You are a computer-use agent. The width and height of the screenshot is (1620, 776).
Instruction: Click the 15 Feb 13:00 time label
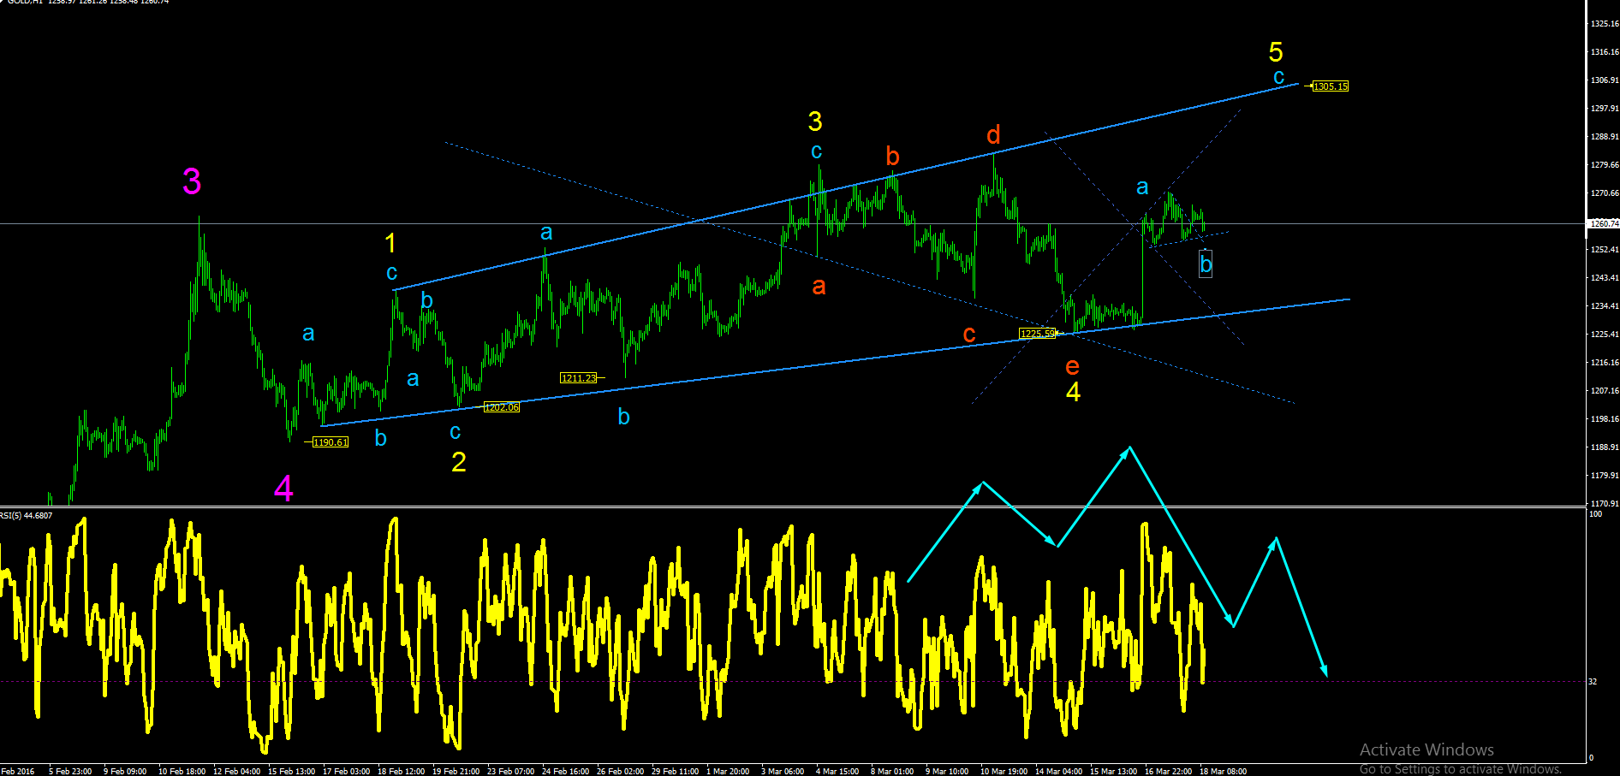(291, 772)
